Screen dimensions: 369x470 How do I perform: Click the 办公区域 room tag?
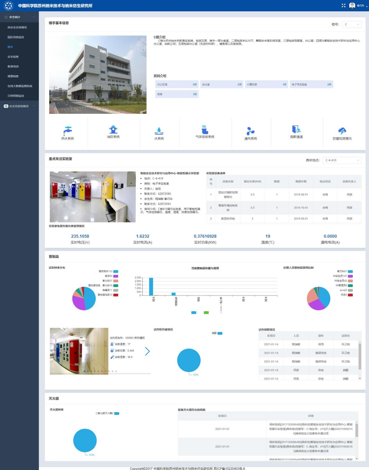pos(177,85)
